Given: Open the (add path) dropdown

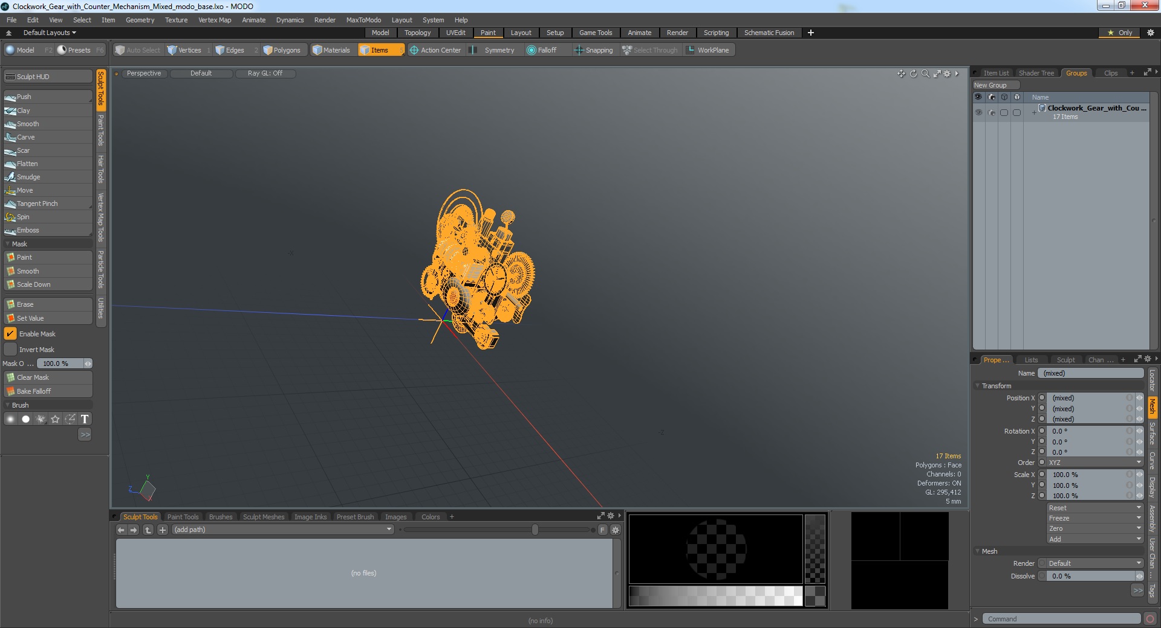Looking at the screenshot, I should coord(283,530).
